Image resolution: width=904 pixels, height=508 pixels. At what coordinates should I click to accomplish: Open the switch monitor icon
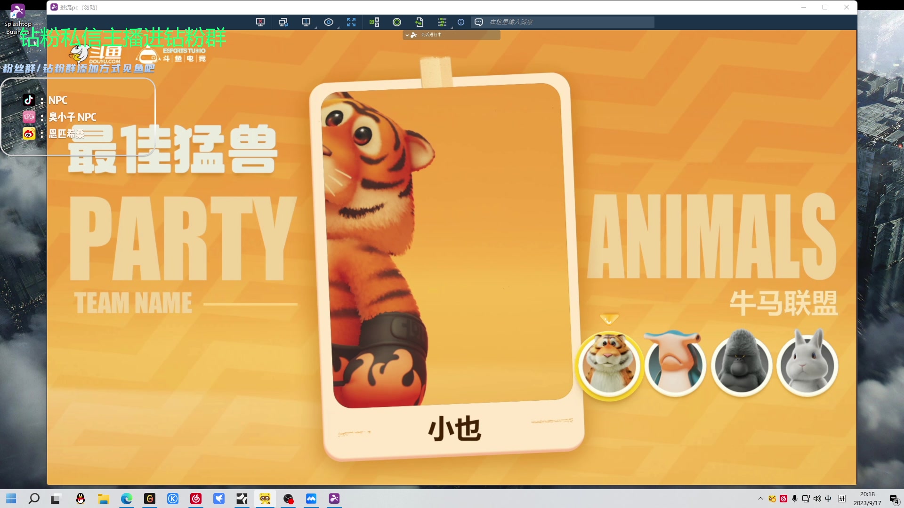pos(283,22)
